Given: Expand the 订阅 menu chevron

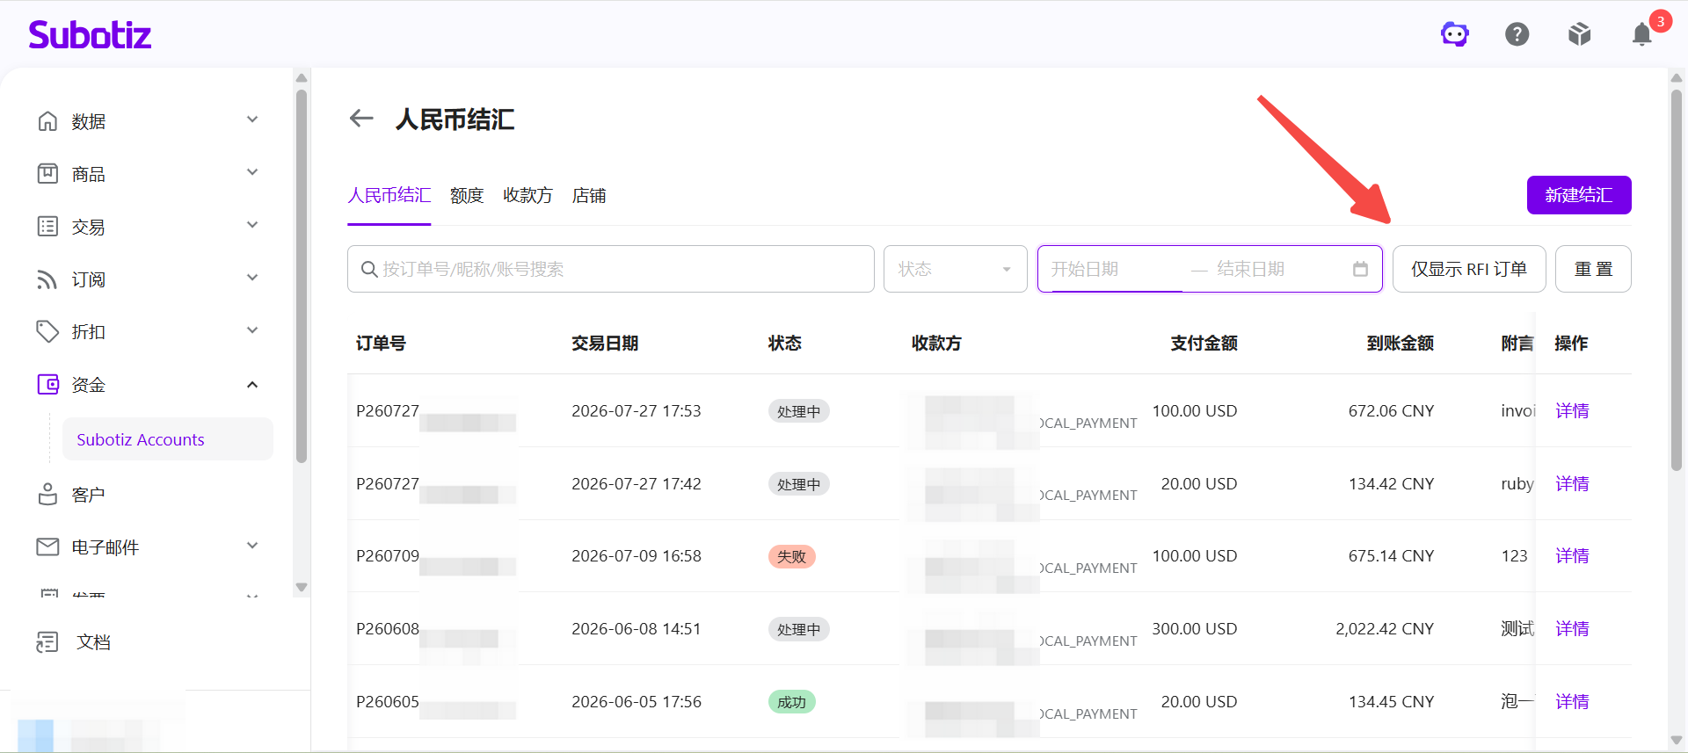Looking at the screenshot, I should 252,278.
